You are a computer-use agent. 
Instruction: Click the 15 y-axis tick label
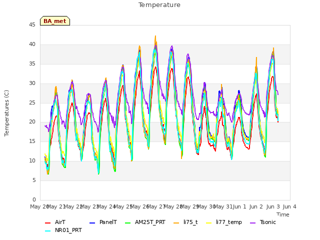32,141
